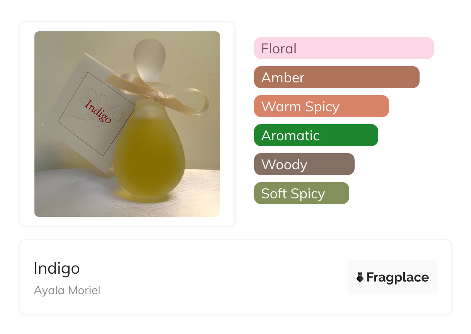
Task: Click the Warm Spicy accord bar
Action: (x=321, y=106)
